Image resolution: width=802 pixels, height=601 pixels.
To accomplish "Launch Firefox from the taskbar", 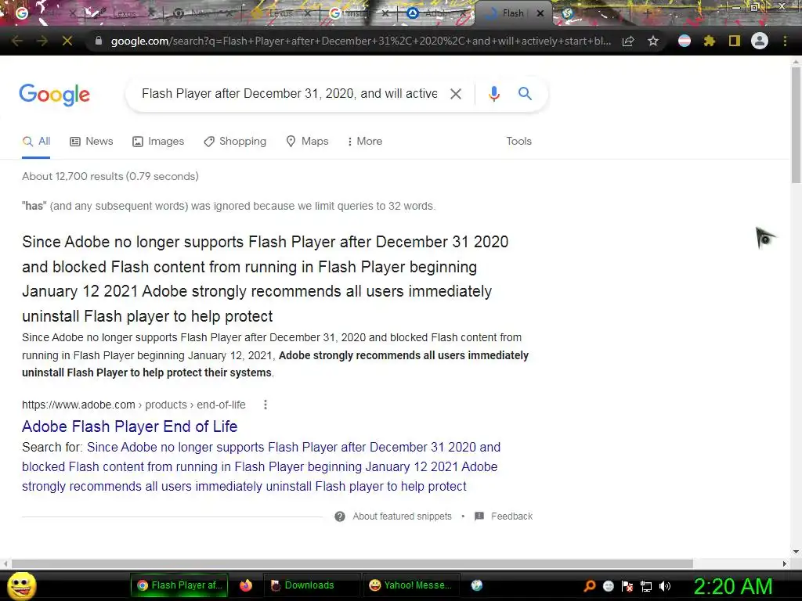I will click(x=245, y=585).
